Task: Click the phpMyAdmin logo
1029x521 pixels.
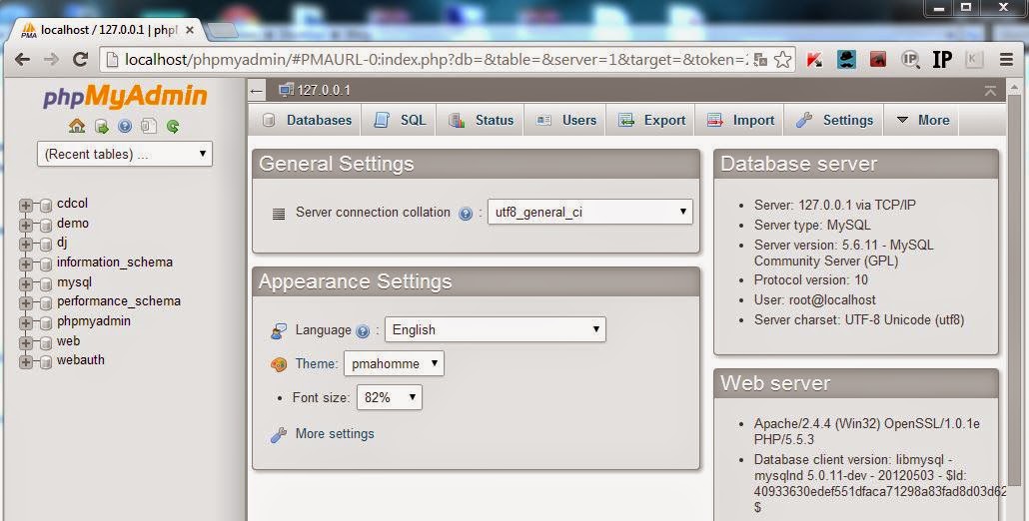Action: [x=125, y=97]
